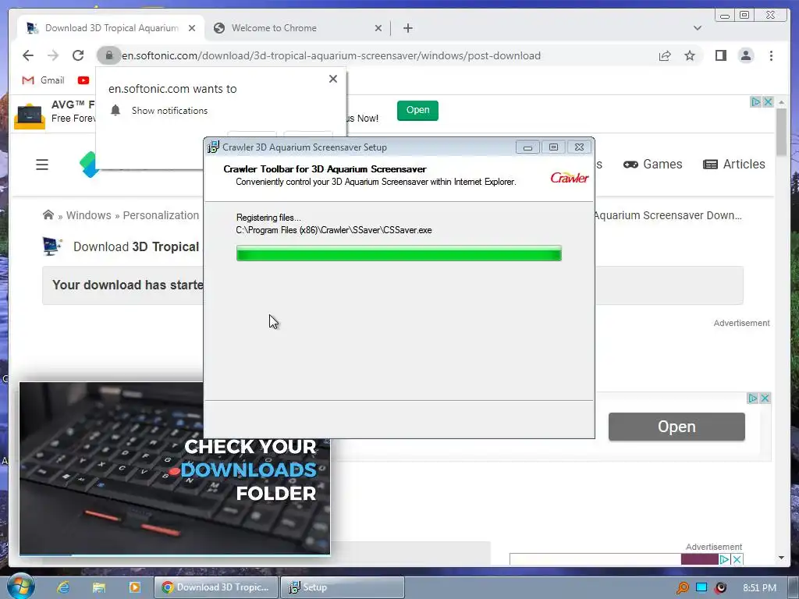Viewport: 799px width, 599px height.
Task: Minimize the Crawler setup window
Action: [527, 147]
